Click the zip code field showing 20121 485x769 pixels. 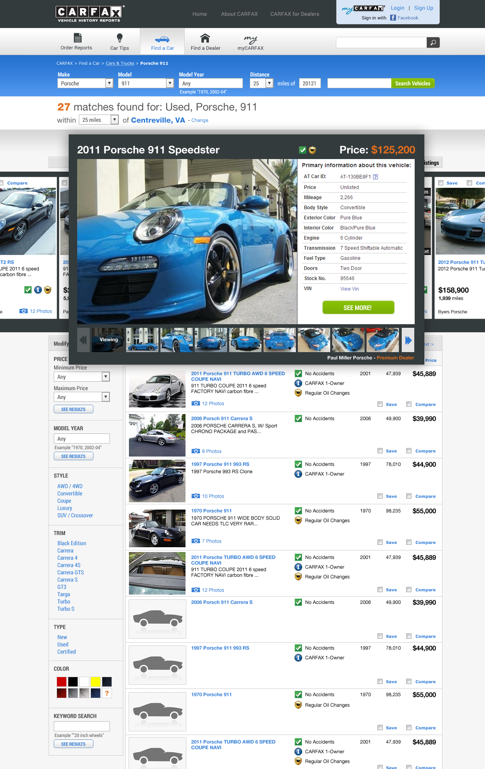click(310, 83)
